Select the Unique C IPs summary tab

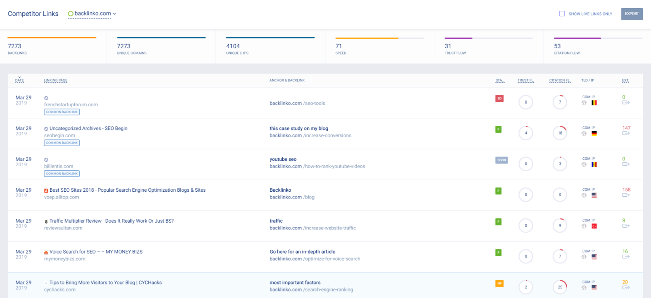[270, 46]
